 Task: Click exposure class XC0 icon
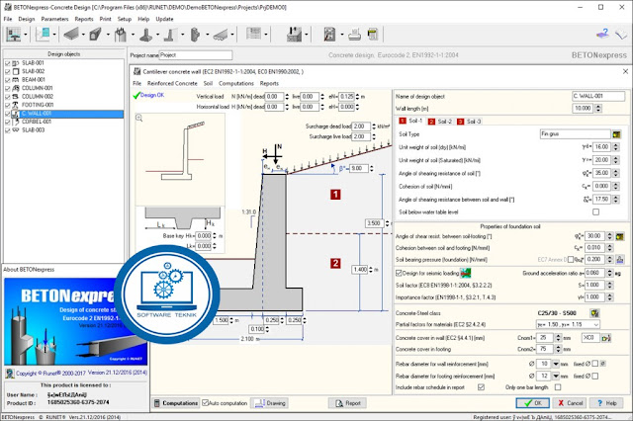606,338
